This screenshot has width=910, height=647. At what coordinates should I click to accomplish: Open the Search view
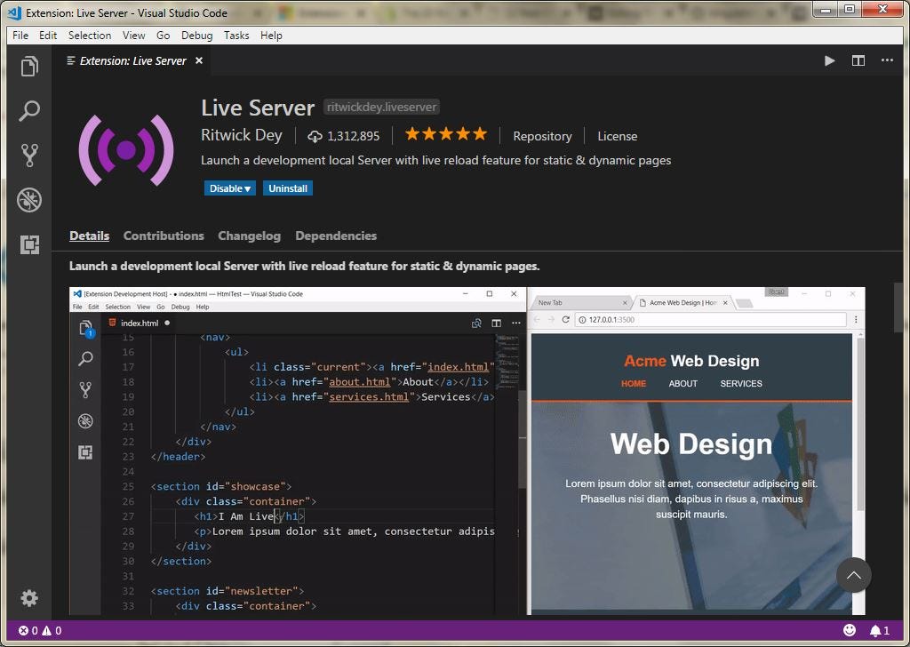pyautogui.click(x=29, y=111)
